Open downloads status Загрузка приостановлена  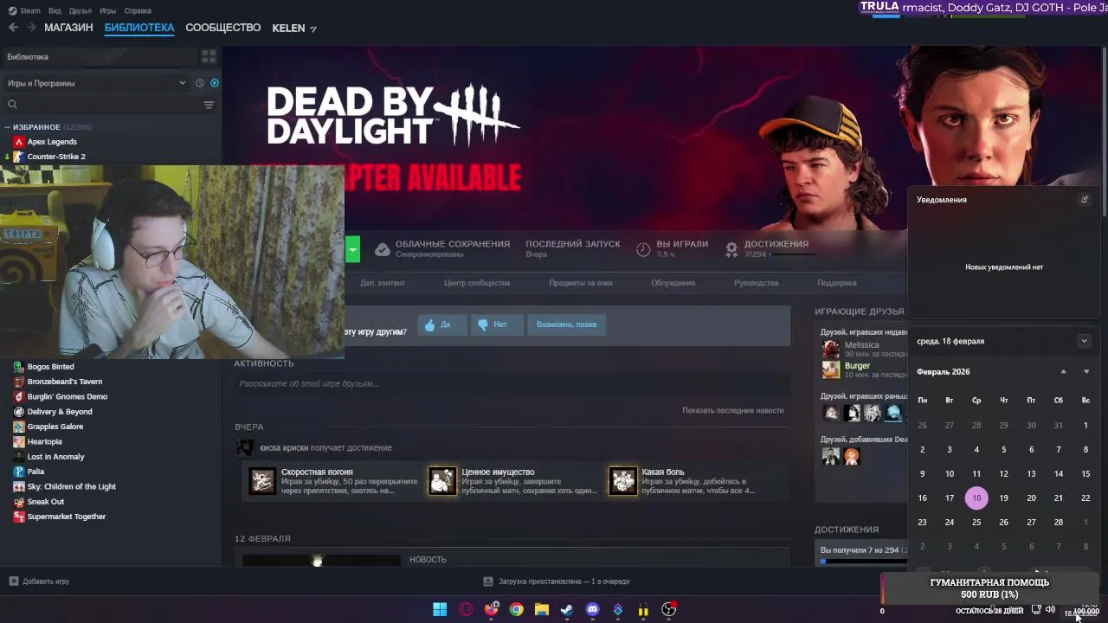click(x=556, y=581)
